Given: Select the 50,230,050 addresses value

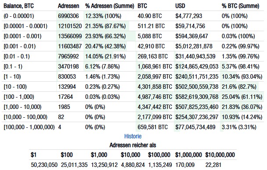Looking at the screenshot, I should 44,165.
